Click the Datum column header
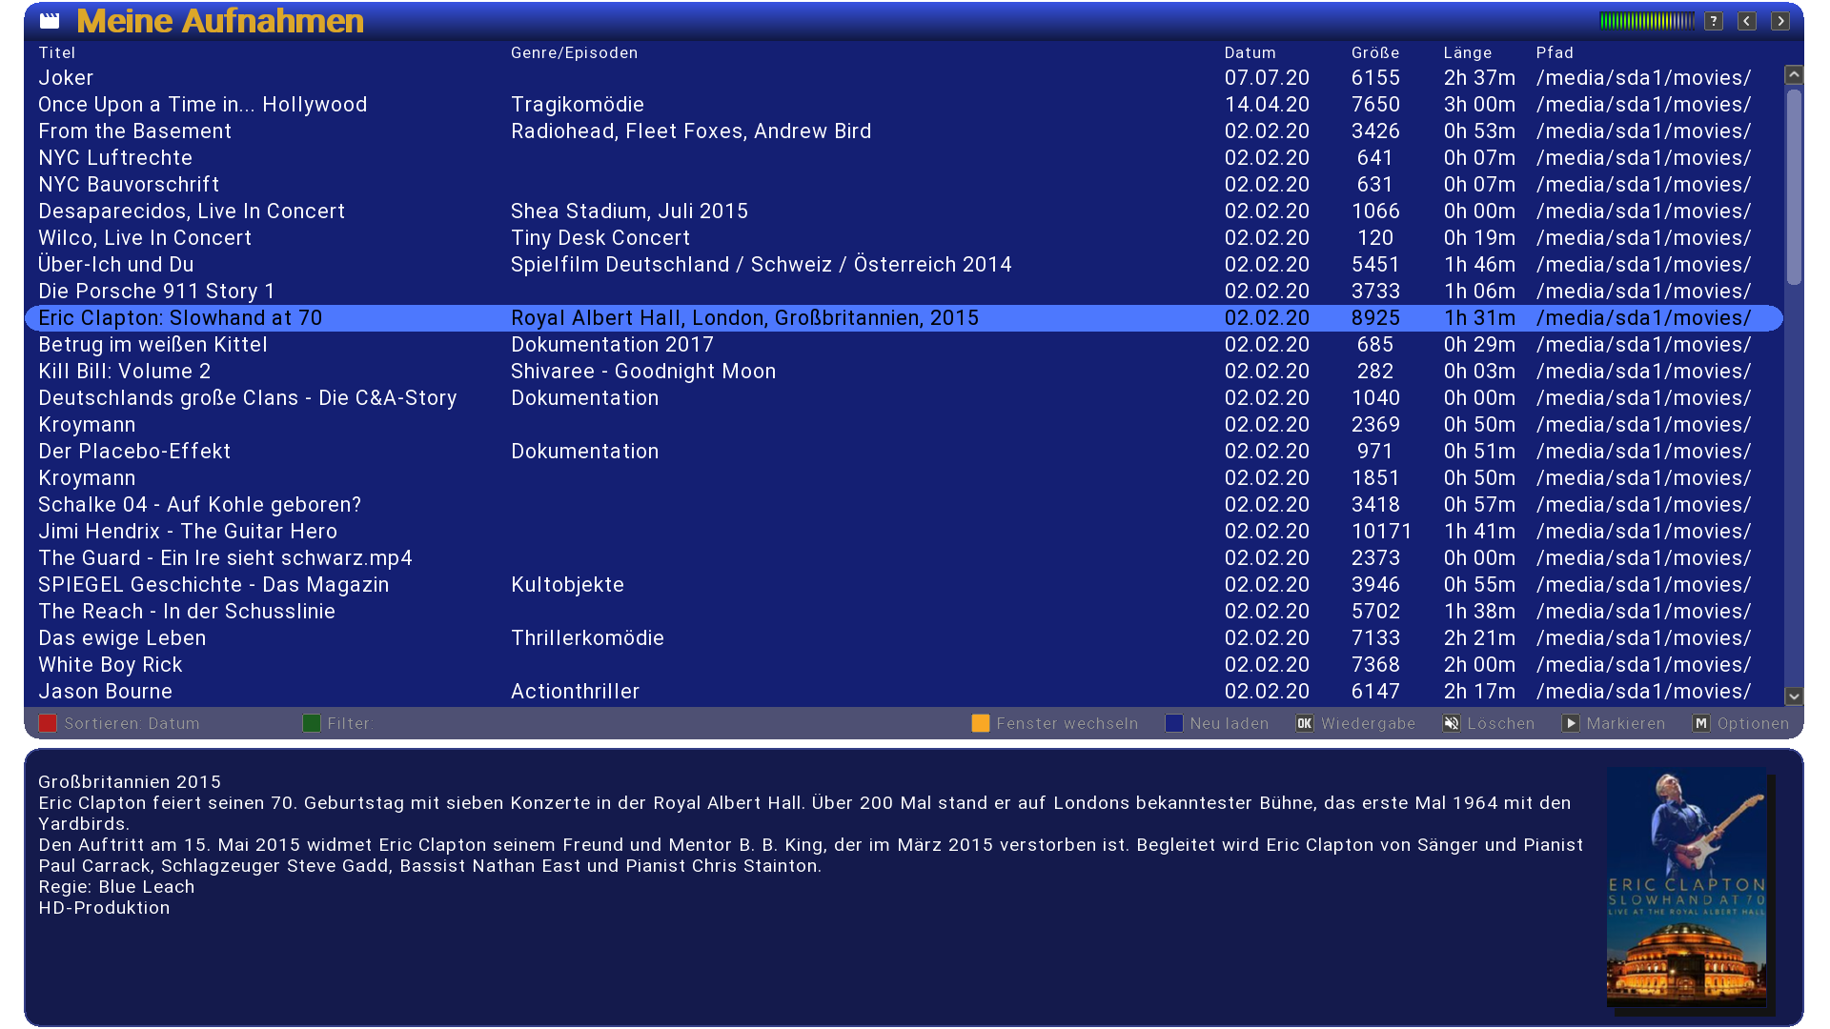The height and width of the screenshot is (1029, 1830). pos(1250,53)
